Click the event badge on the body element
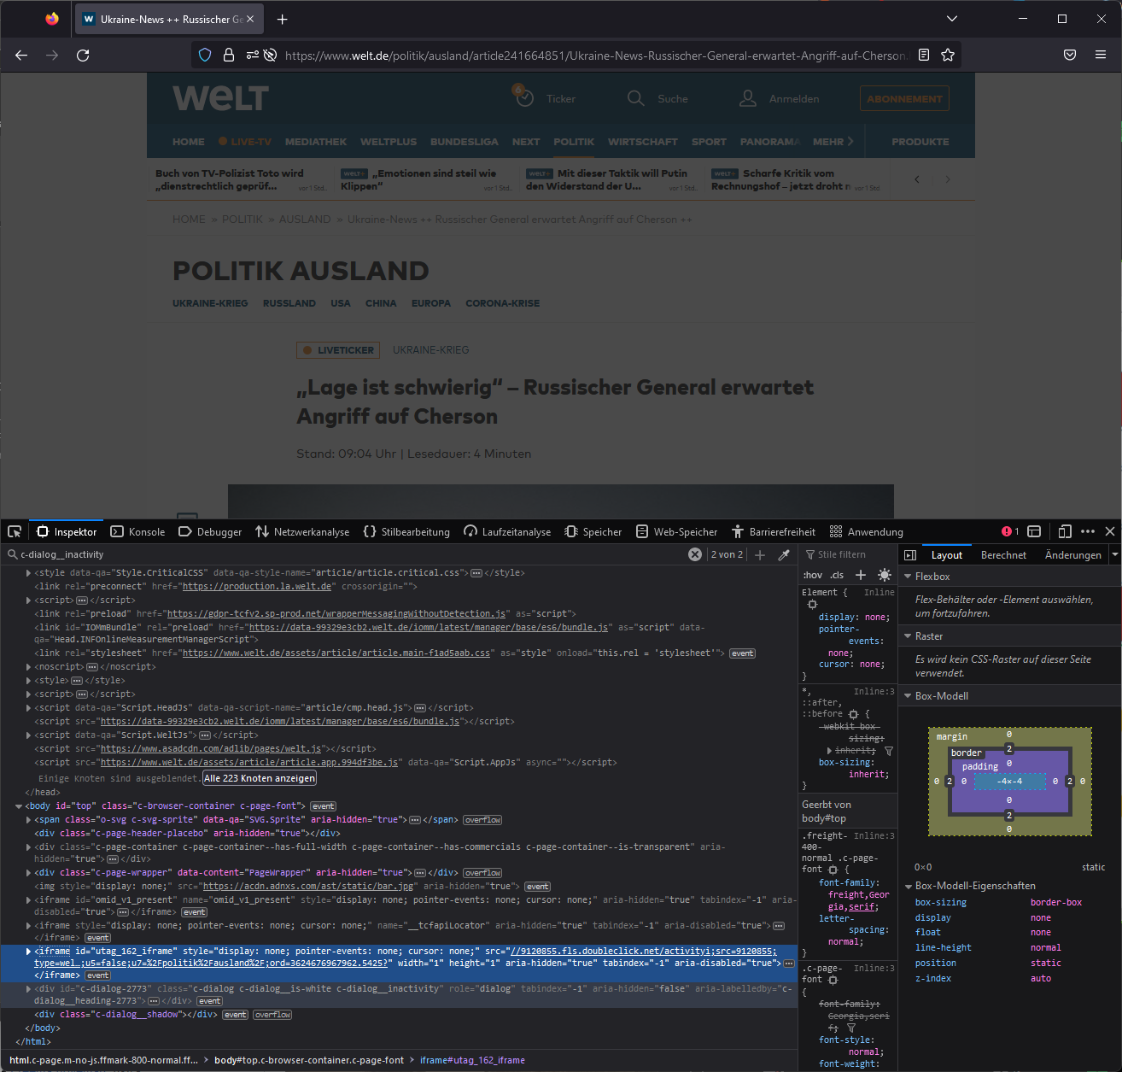 323,805
